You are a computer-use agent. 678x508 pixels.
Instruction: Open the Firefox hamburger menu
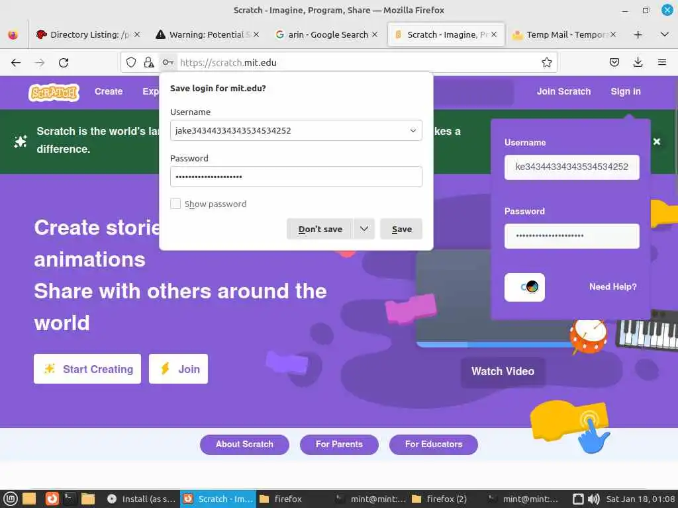[x=662, y=63]
